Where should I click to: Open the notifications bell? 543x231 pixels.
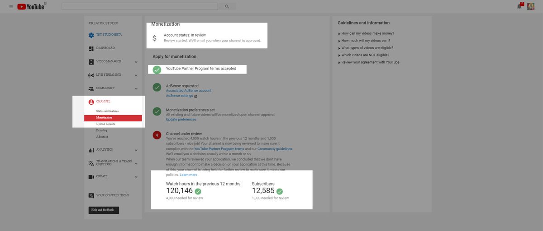[x=519, y=6]
